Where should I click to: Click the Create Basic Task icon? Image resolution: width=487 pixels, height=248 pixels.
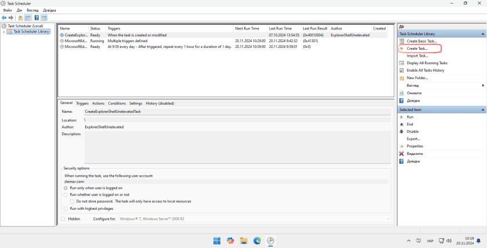point(402,42)
